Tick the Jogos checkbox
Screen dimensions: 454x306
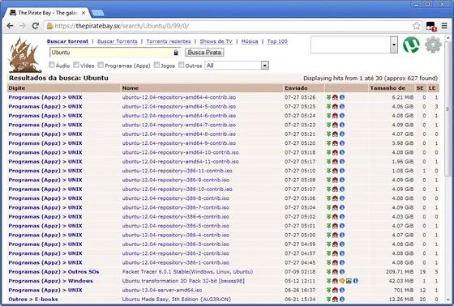(x=156, y=65)
